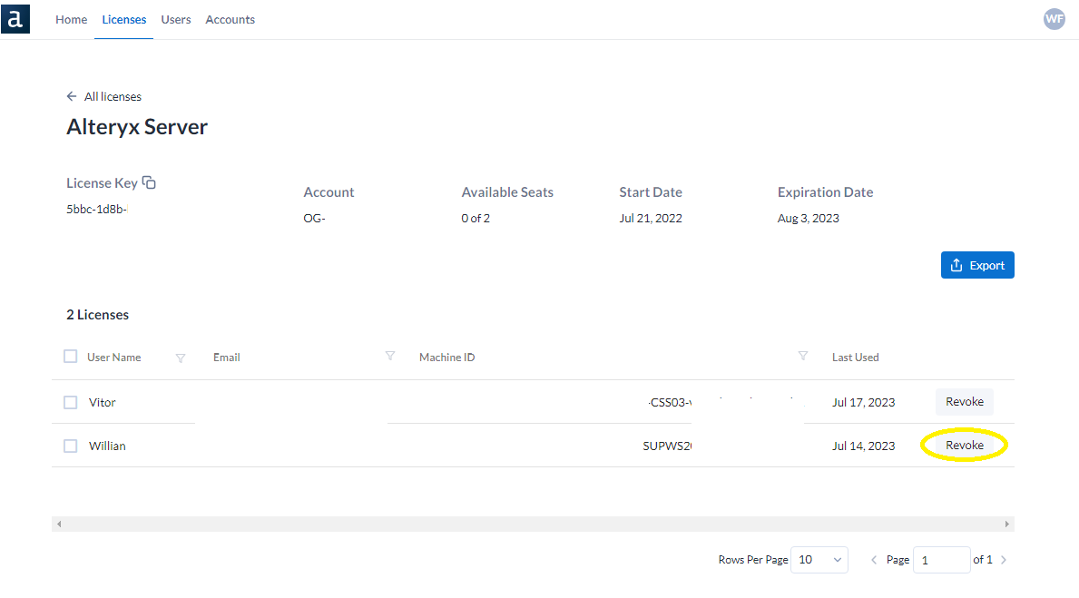Open the WF user avatar menu
The height and width of the screenshot is (598, 1079).
coord(1054,19)
